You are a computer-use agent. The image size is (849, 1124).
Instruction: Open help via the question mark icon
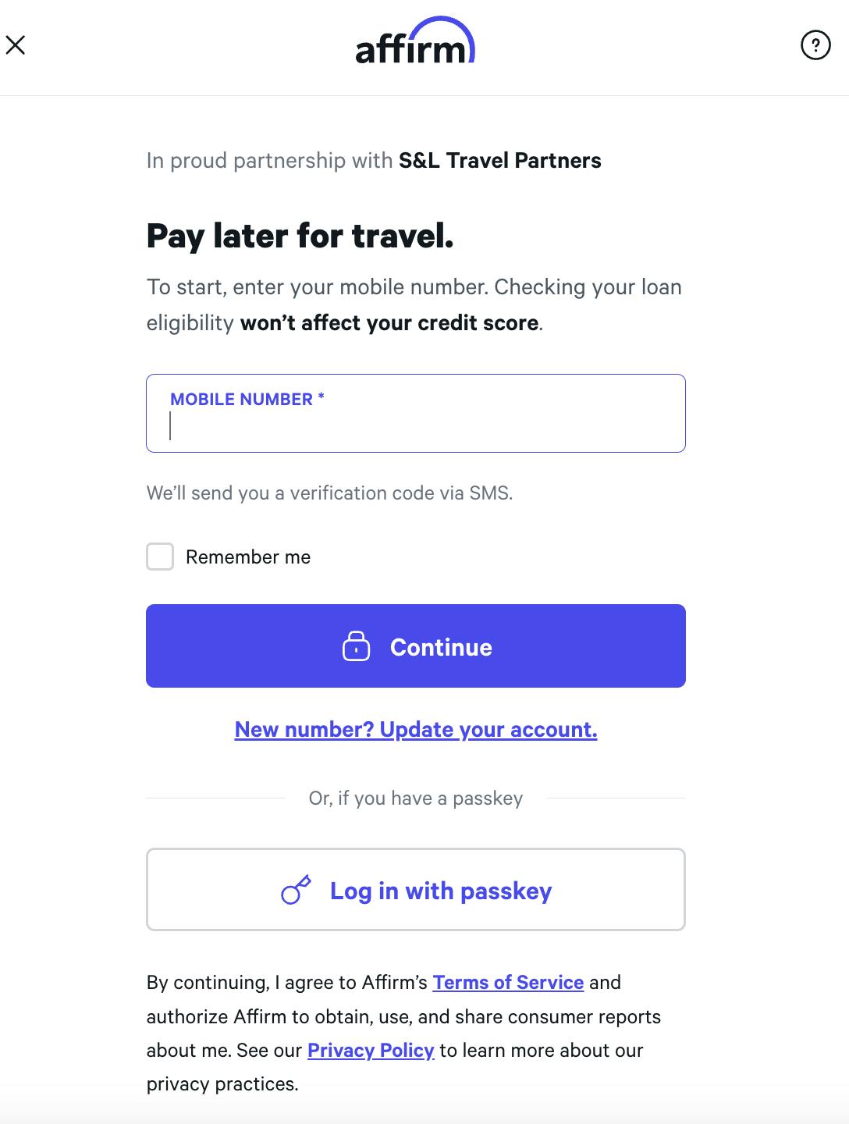[x=815, y=45]
